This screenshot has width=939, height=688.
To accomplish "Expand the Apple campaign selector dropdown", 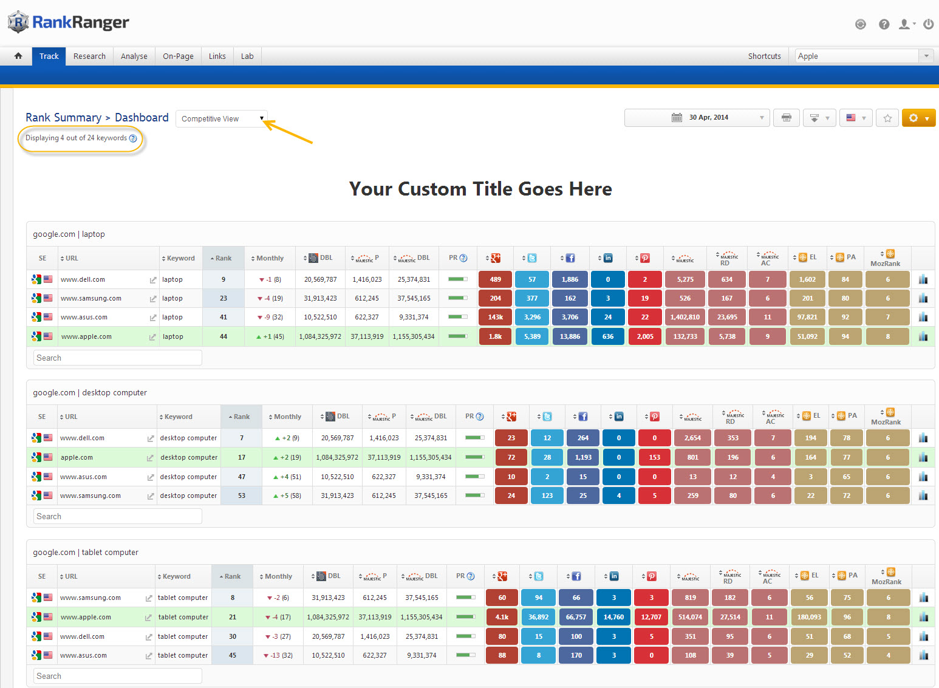I will pos(926,56).
